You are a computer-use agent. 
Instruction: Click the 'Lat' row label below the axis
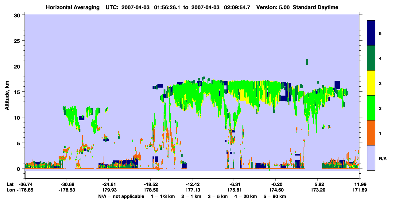[x=10, y=184]
